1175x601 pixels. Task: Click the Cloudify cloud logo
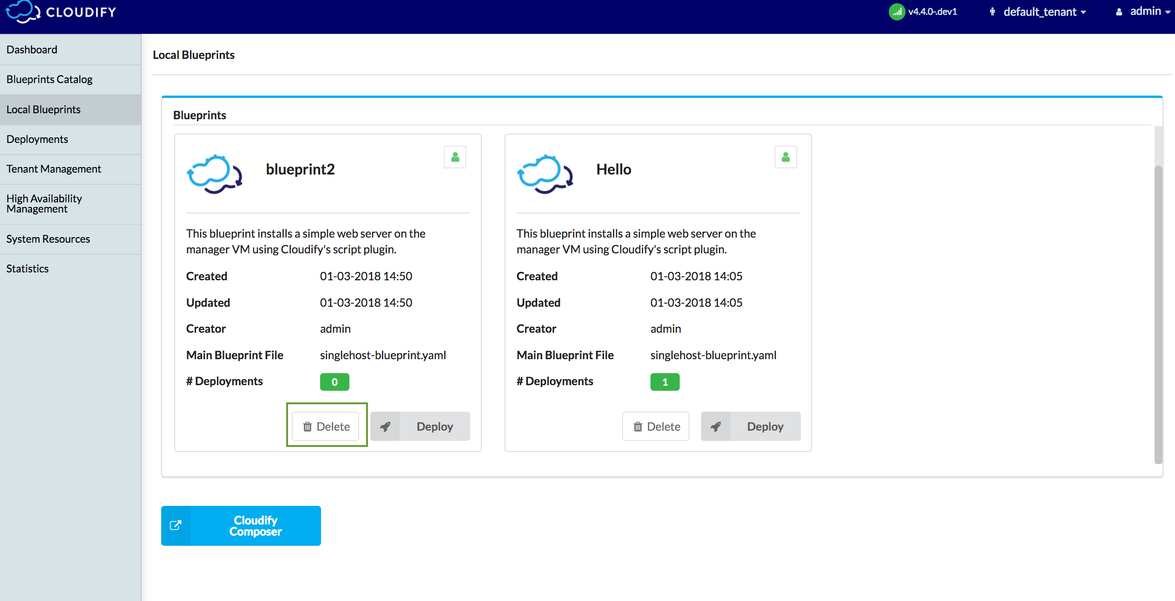click(22, 12)
